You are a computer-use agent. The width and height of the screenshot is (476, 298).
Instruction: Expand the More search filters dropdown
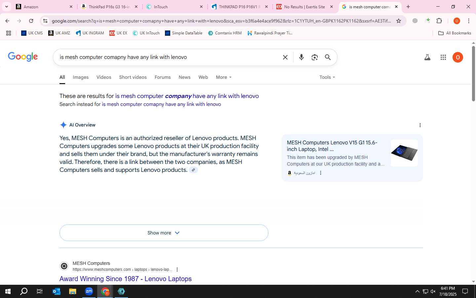tap(224, 77)
